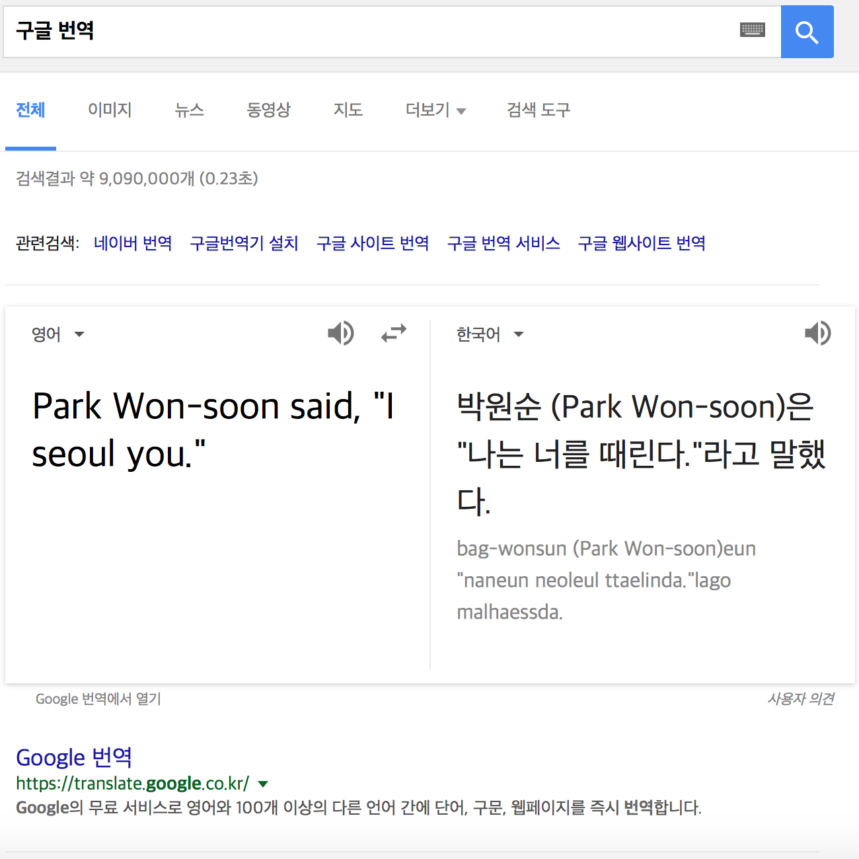
Task: Click related search 네이버 번역
Action: 133,243
